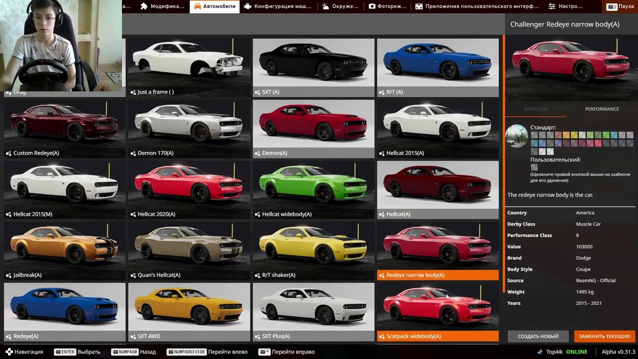Click the Challenger Redeye preview image
The height and width of the screenshot is (359, 638).
tap(570, 67)
